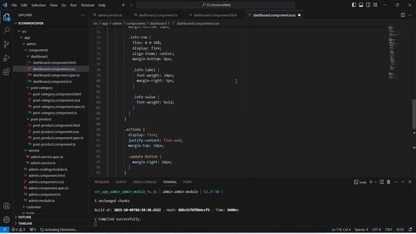The width and height of the screenshot is (416, 234).
Task: Toggle the primary side bar layout icon
Action: click(x=354, y=5)
